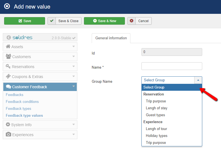Open the Reservations menu section
This screenshot has height=148, width=221.
pyautogui.click(x=40, y=67)
